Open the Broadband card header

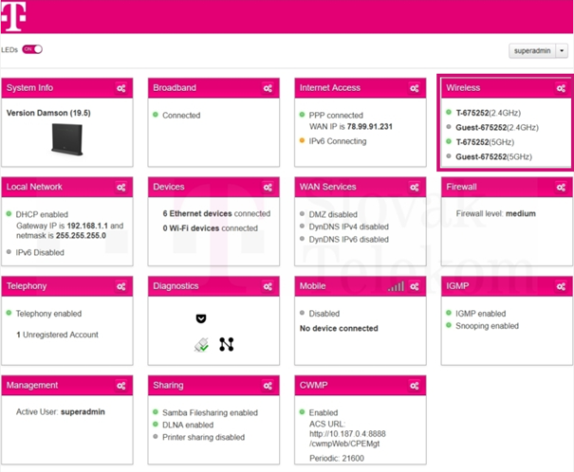click(213, 88)
